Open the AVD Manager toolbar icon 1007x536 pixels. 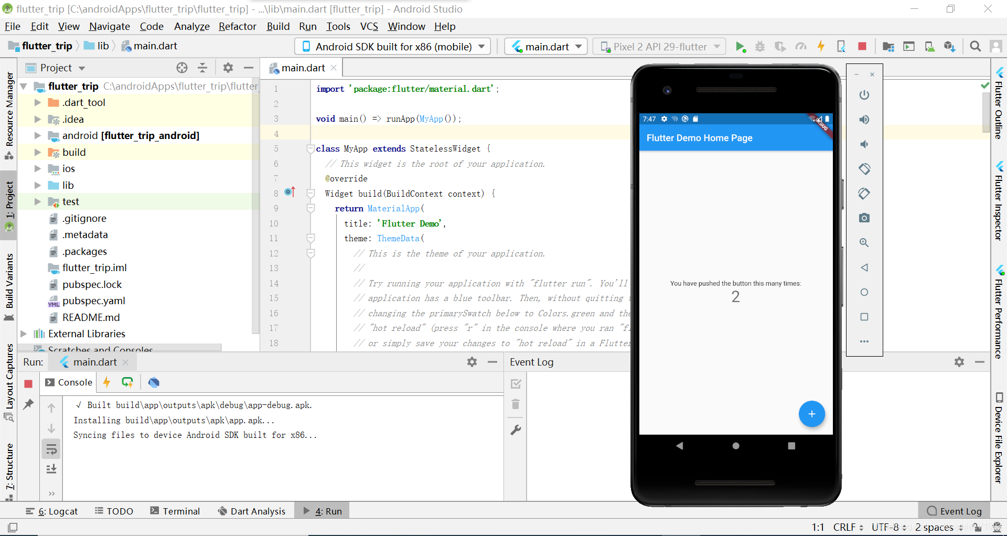[929, 47]
